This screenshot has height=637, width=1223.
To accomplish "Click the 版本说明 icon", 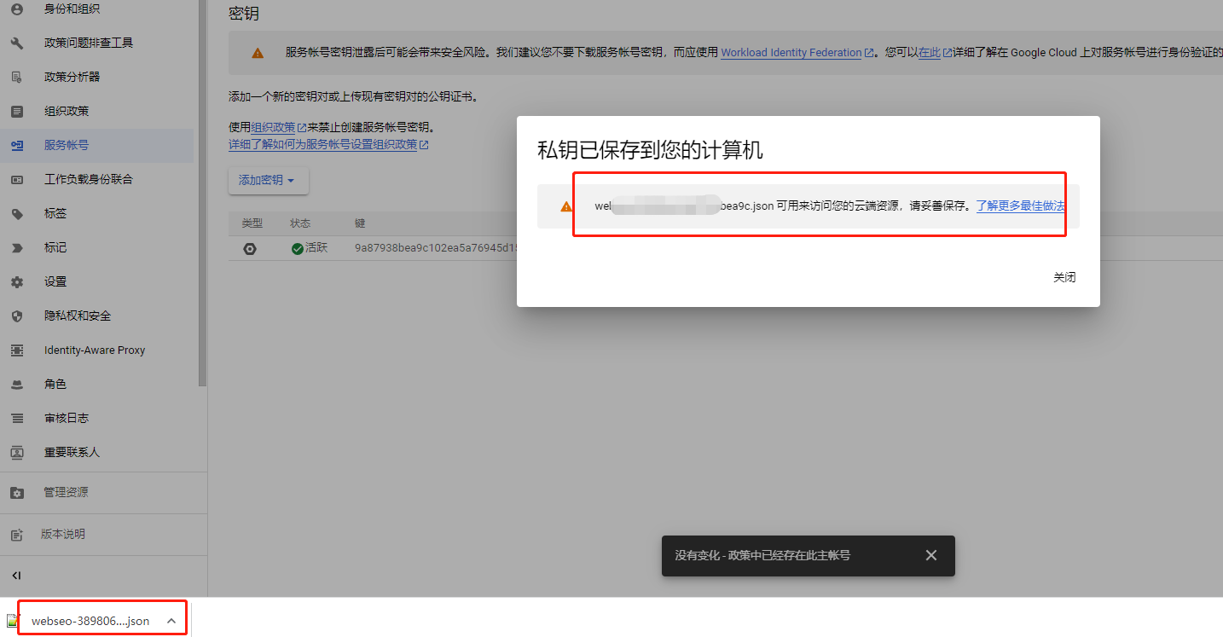I will (16, 535).
